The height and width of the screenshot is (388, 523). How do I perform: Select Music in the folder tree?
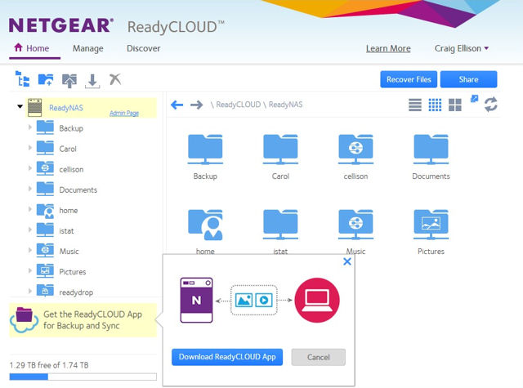coord(69,252)
